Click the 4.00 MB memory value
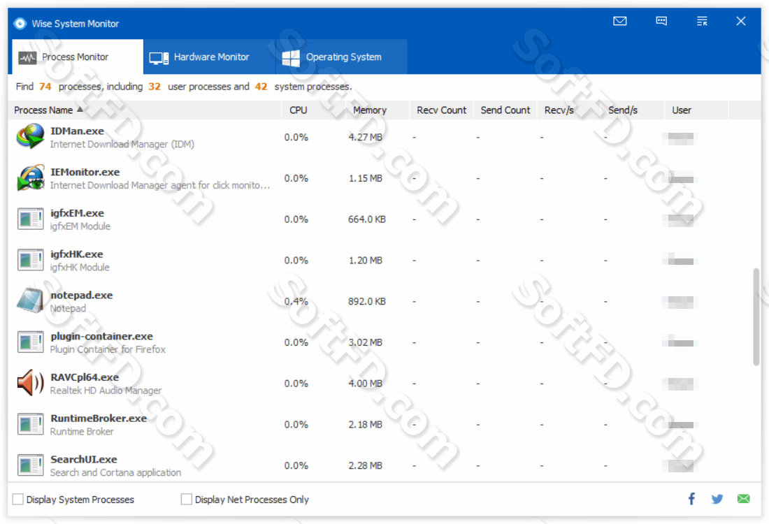 pyautogui.click(x=366, y=384)
